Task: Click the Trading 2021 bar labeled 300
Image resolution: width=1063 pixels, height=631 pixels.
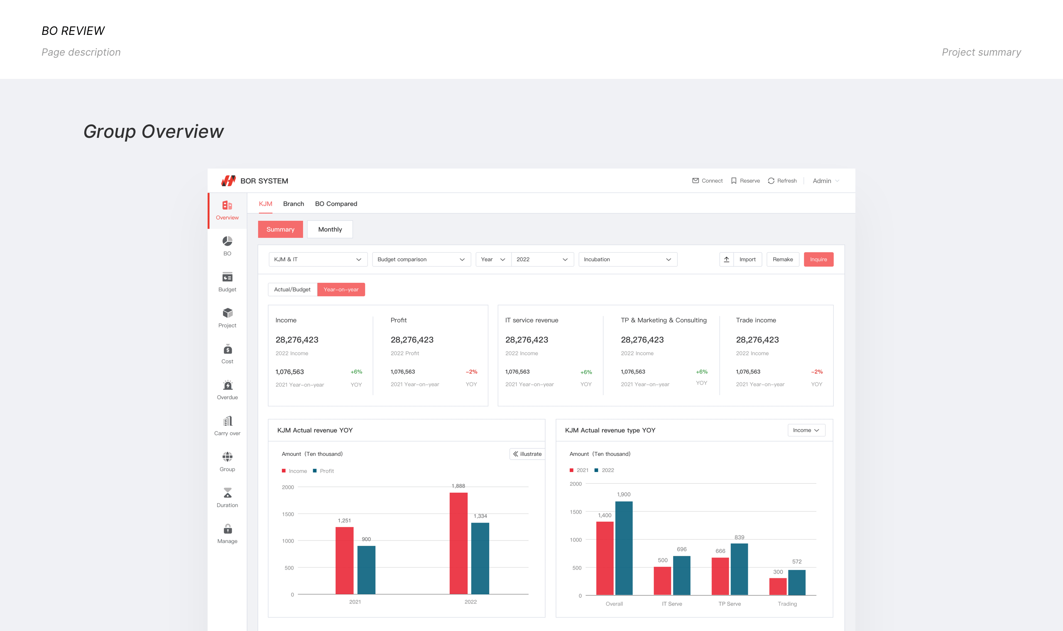Action: tap(778, 586)
